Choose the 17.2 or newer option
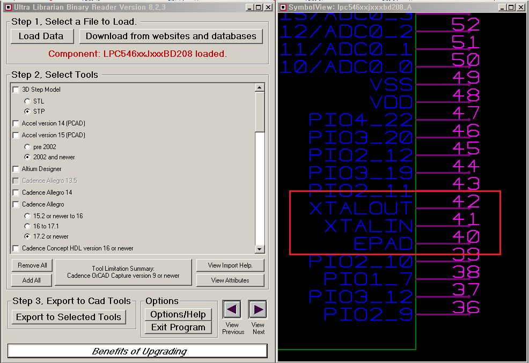 point(27,236)
